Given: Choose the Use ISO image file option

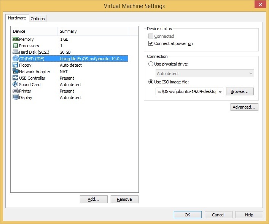Looking at the screenshot, I should [151, 82].
